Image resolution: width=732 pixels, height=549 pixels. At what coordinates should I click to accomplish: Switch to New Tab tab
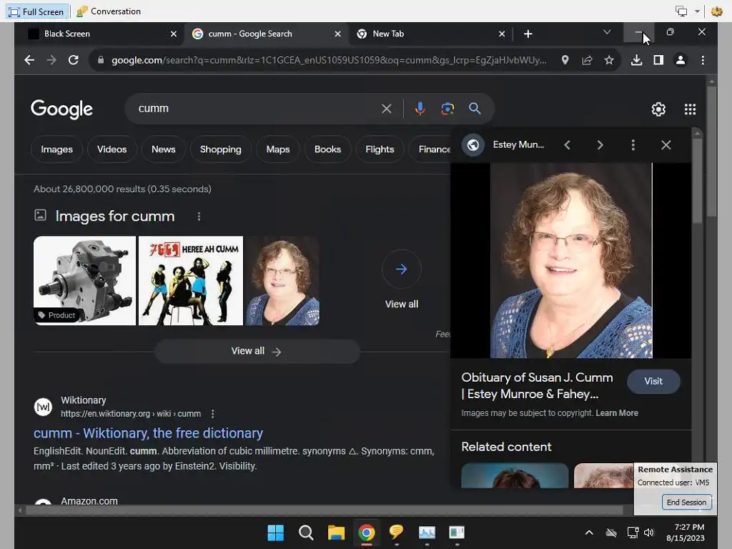pyautogui.click(x=430, y=34)
